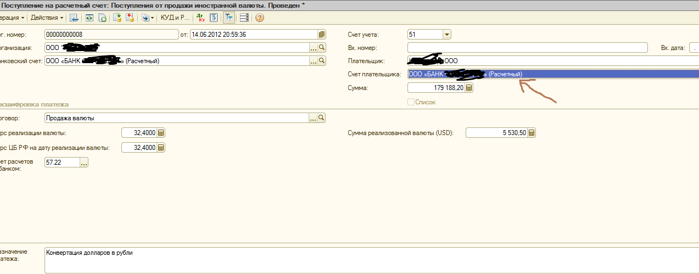
Task: Open calculator for the Сумма field
Action: tap(469, 88)
